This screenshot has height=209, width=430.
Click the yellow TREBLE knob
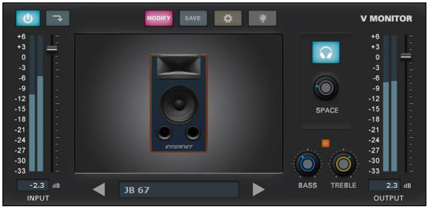[x=343, y=164]
